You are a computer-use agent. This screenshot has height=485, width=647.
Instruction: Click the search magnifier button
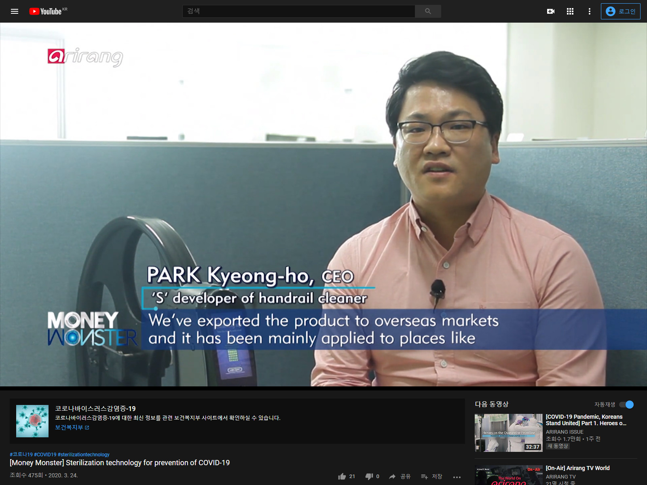pos(428,11)
